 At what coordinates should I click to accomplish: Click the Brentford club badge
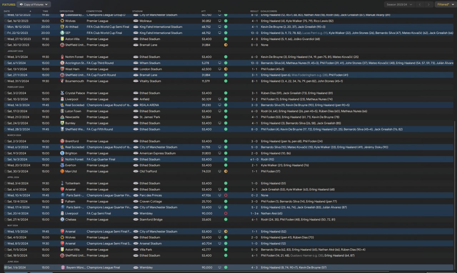(62, 141)
